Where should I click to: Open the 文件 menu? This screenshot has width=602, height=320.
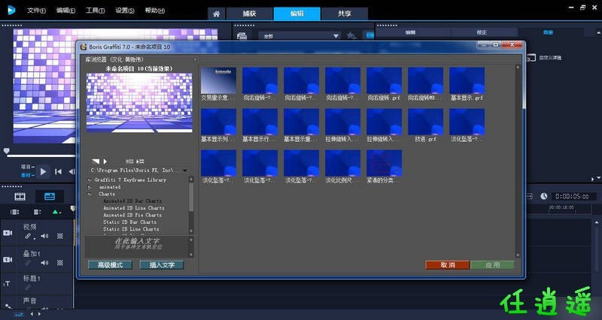pos(36,11)
